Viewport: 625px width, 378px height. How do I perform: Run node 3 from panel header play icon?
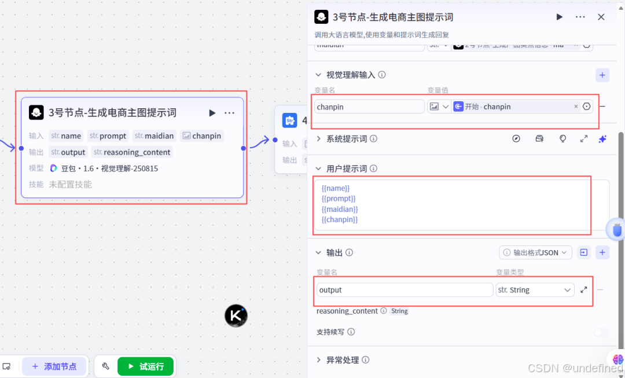[559, 17]
